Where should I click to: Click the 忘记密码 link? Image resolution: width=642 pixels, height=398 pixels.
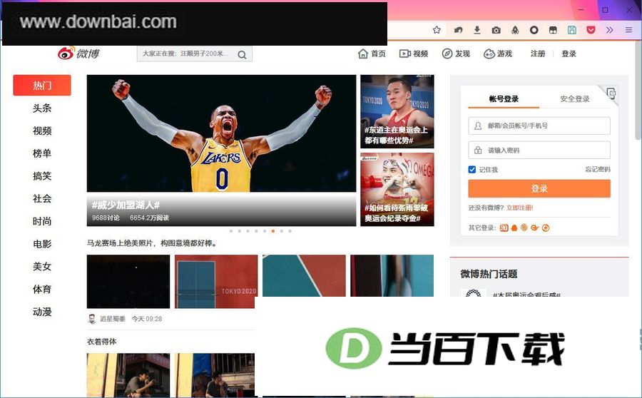pyautogui.click(x=598, y=170)
